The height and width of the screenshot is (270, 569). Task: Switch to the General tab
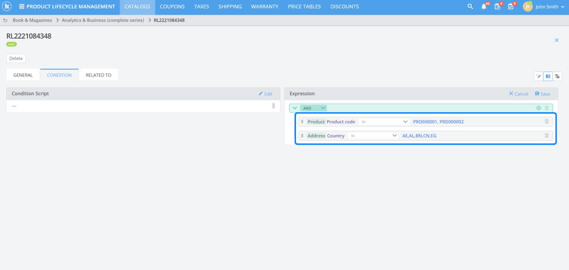[x=23, y=75]
